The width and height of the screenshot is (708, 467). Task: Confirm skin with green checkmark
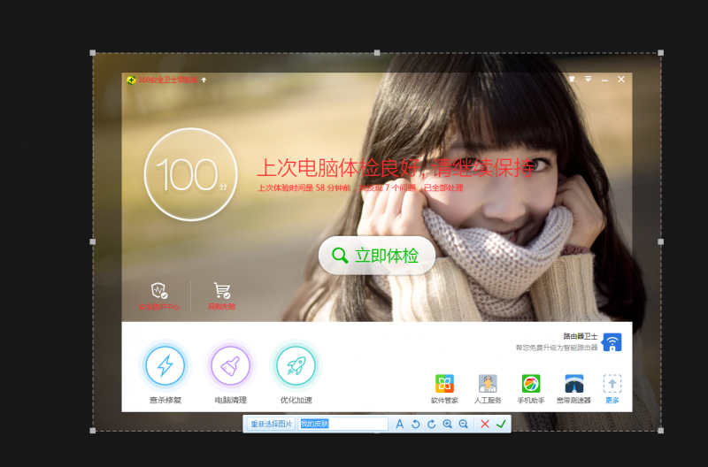coord(501,425)
